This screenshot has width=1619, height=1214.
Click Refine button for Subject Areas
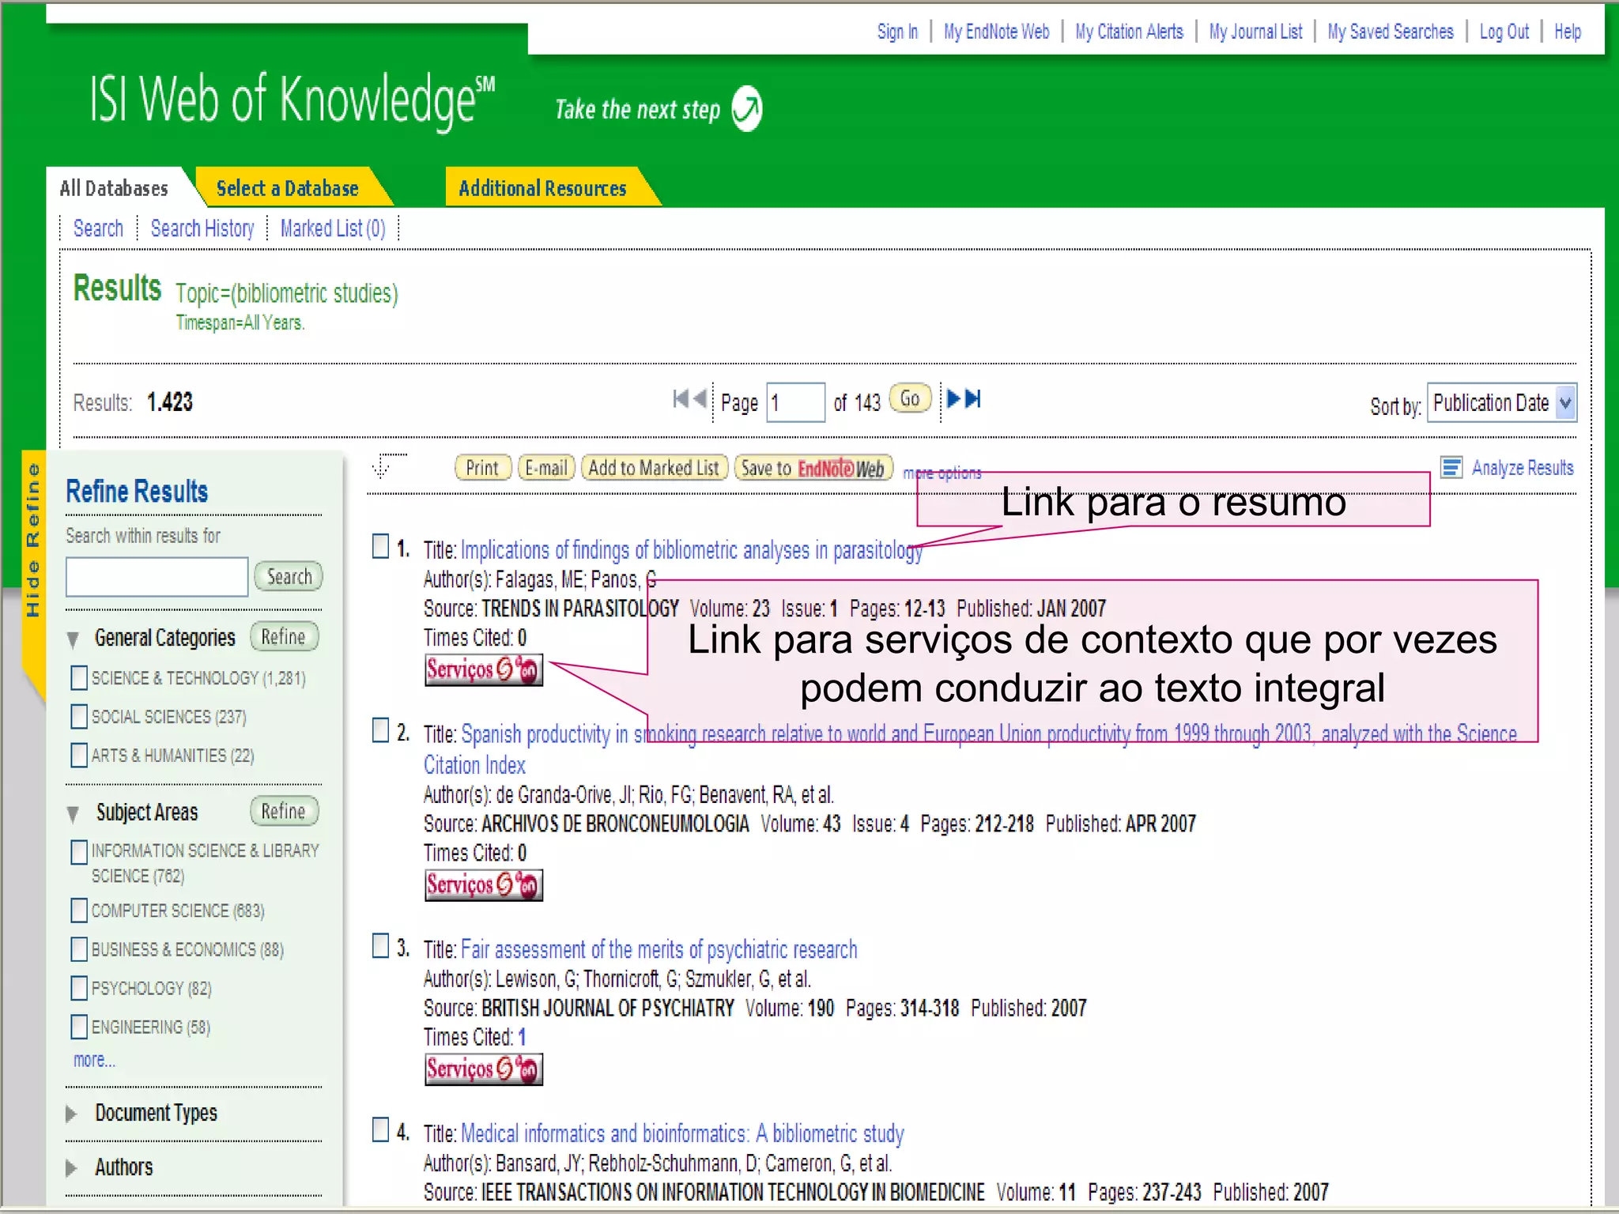[x=284, y=811]
